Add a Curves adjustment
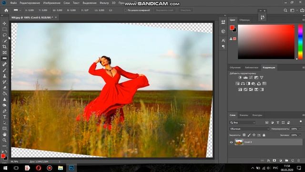Viewport: 305px width, 172px height. (251, 77)
